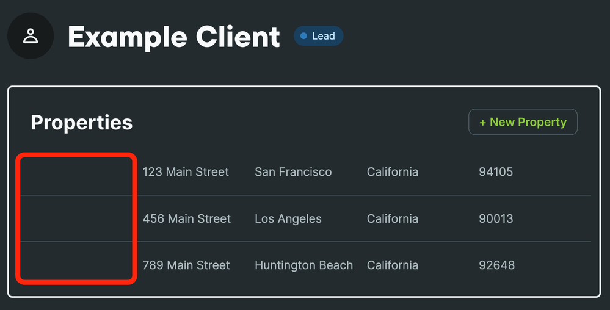Click California in the Los Angeles row
The width and height of the screenshot is (610, 310).
tap(393, 218)
